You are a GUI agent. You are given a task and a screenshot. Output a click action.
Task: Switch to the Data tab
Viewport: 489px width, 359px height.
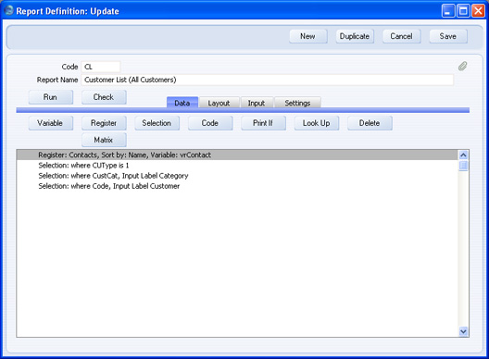182,103
